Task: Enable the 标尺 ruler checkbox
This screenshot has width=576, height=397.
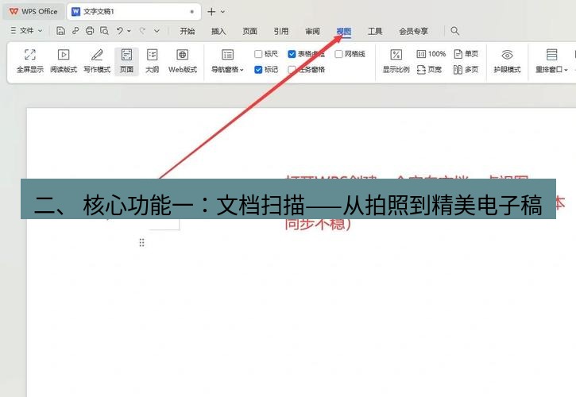Action: click(x=258, y=54)
